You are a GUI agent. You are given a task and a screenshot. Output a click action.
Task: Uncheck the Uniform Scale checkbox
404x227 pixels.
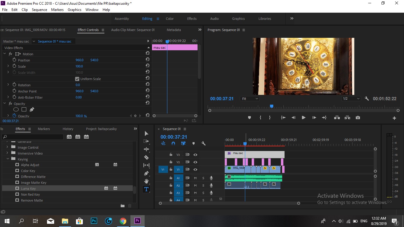click(x=77, y=79)
